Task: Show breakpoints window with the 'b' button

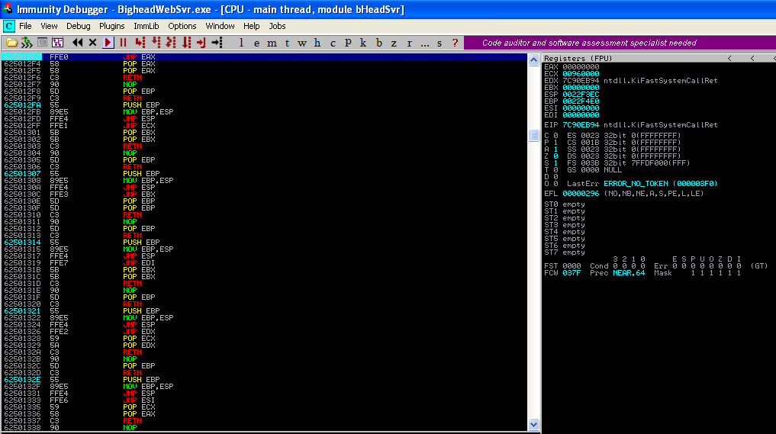Action: pyautogui.click(x=379, y=43)
